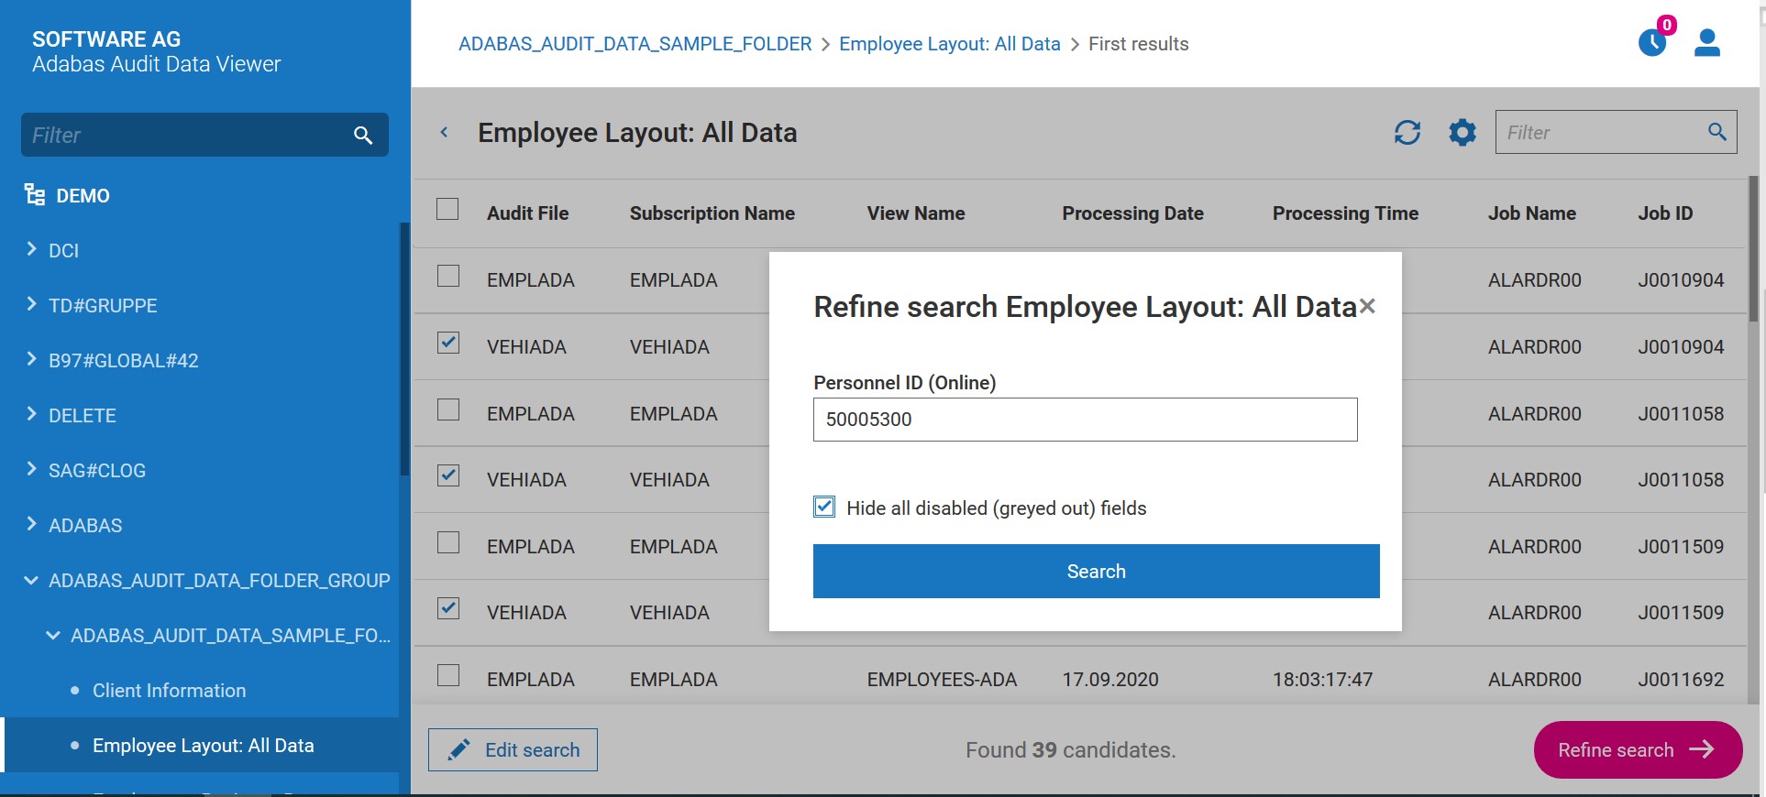The width and height of the screenshot is (1766, 797).
Task: Check the EMPLADA row with job J0011692
Action: click(x=448, y=675)
